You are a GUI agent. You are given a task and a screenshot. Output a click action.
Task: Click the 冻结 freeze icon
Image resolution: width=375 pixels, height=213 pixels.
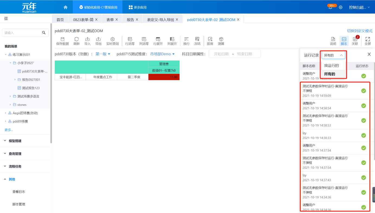point(197,39)
